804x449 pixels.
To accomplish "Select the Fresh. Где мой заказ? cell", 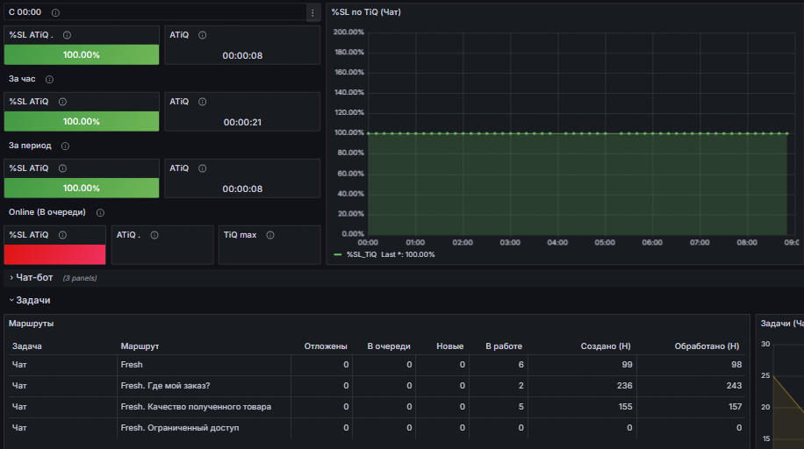I will (x=204, y=386).
